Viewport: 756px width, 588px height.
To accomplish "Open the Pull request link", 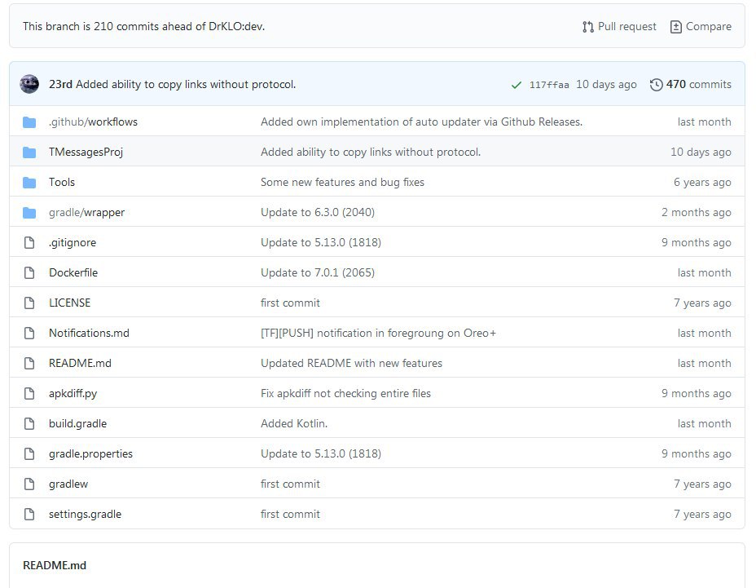I will [626, 27].
